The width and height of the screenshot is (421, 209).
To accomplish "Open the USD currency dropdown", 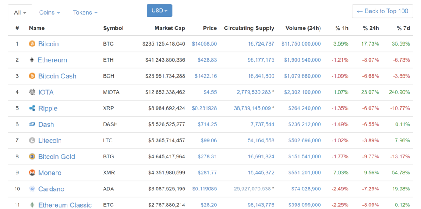I will 159,11.
